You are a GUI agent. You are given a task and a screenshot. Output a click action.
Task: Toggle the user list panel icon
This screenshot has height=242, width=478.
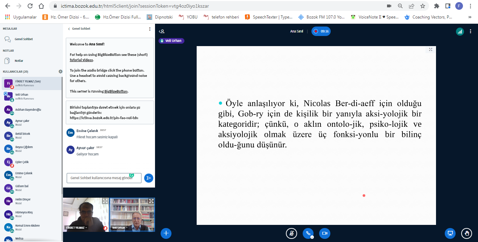coord(162,31)
